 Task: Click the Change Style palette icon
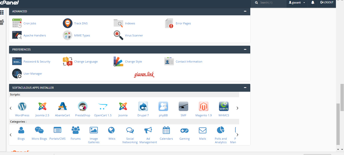[118, 62]
